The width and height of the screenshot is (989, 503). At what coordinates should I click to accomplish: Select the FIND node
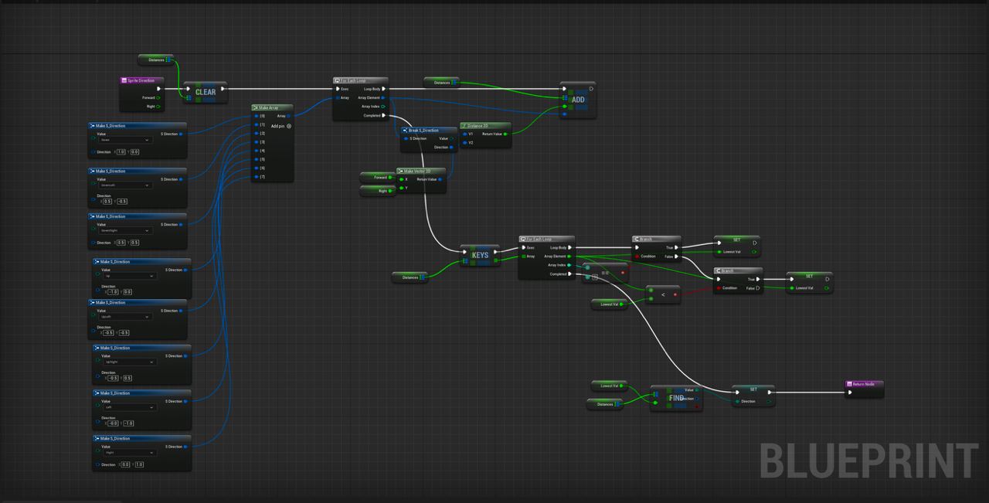pos(676,398)
